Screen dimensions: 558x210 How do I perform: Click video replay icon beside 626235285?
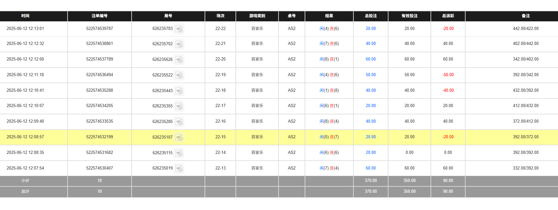click(179, 122)
